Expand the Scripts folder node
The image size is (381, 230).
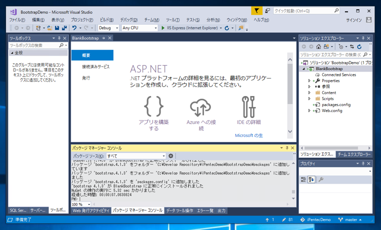point(309,98)
